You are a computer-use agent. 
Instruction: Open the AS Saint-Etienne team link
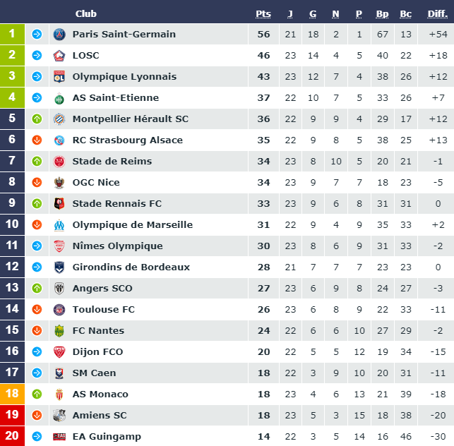(x=116, y=98)
